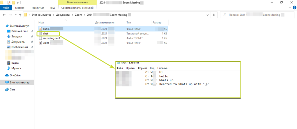The image size is (297, 129).
Task: Open Загрузки in navigation pane
Action: coord(17,36)
